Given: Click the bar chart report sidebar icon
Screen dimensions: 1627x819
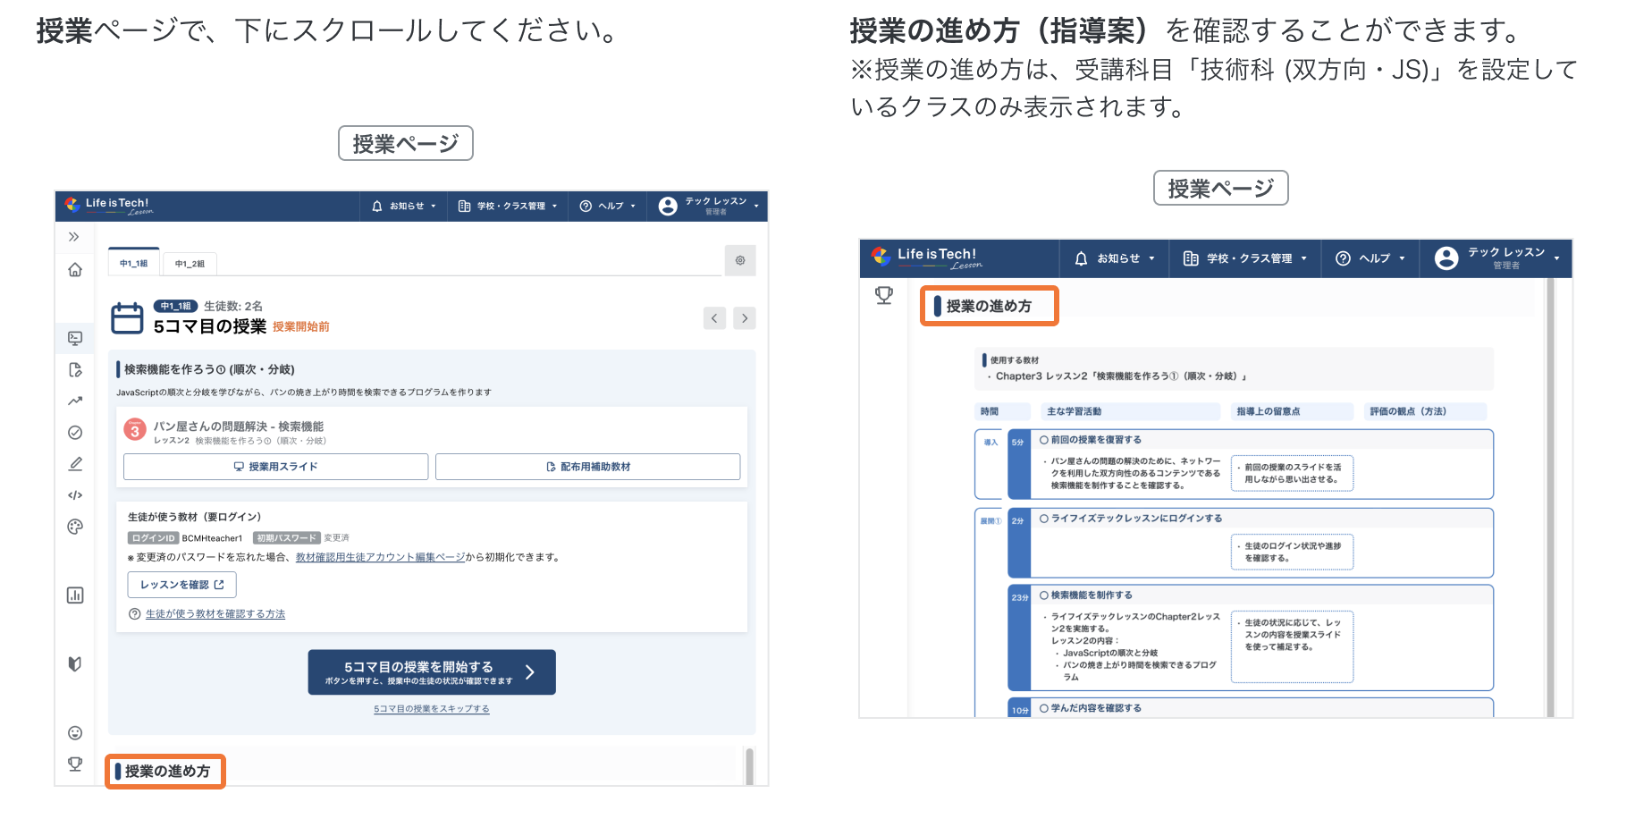Looking at the screenshot, I should coord(75,595).
